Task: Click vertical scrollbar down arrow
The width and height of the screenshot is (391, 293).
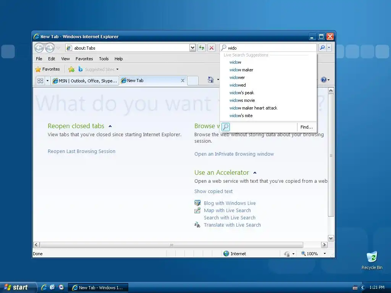Action: point(331,238)
